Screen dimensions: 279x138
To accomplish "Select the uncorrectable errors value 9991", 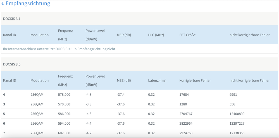I will (233, 95).
